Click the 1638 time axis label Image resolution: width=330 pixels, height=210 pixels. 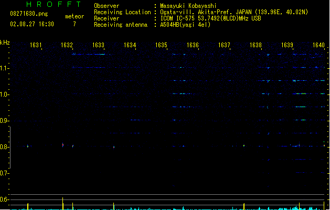[x=256, y=45]
